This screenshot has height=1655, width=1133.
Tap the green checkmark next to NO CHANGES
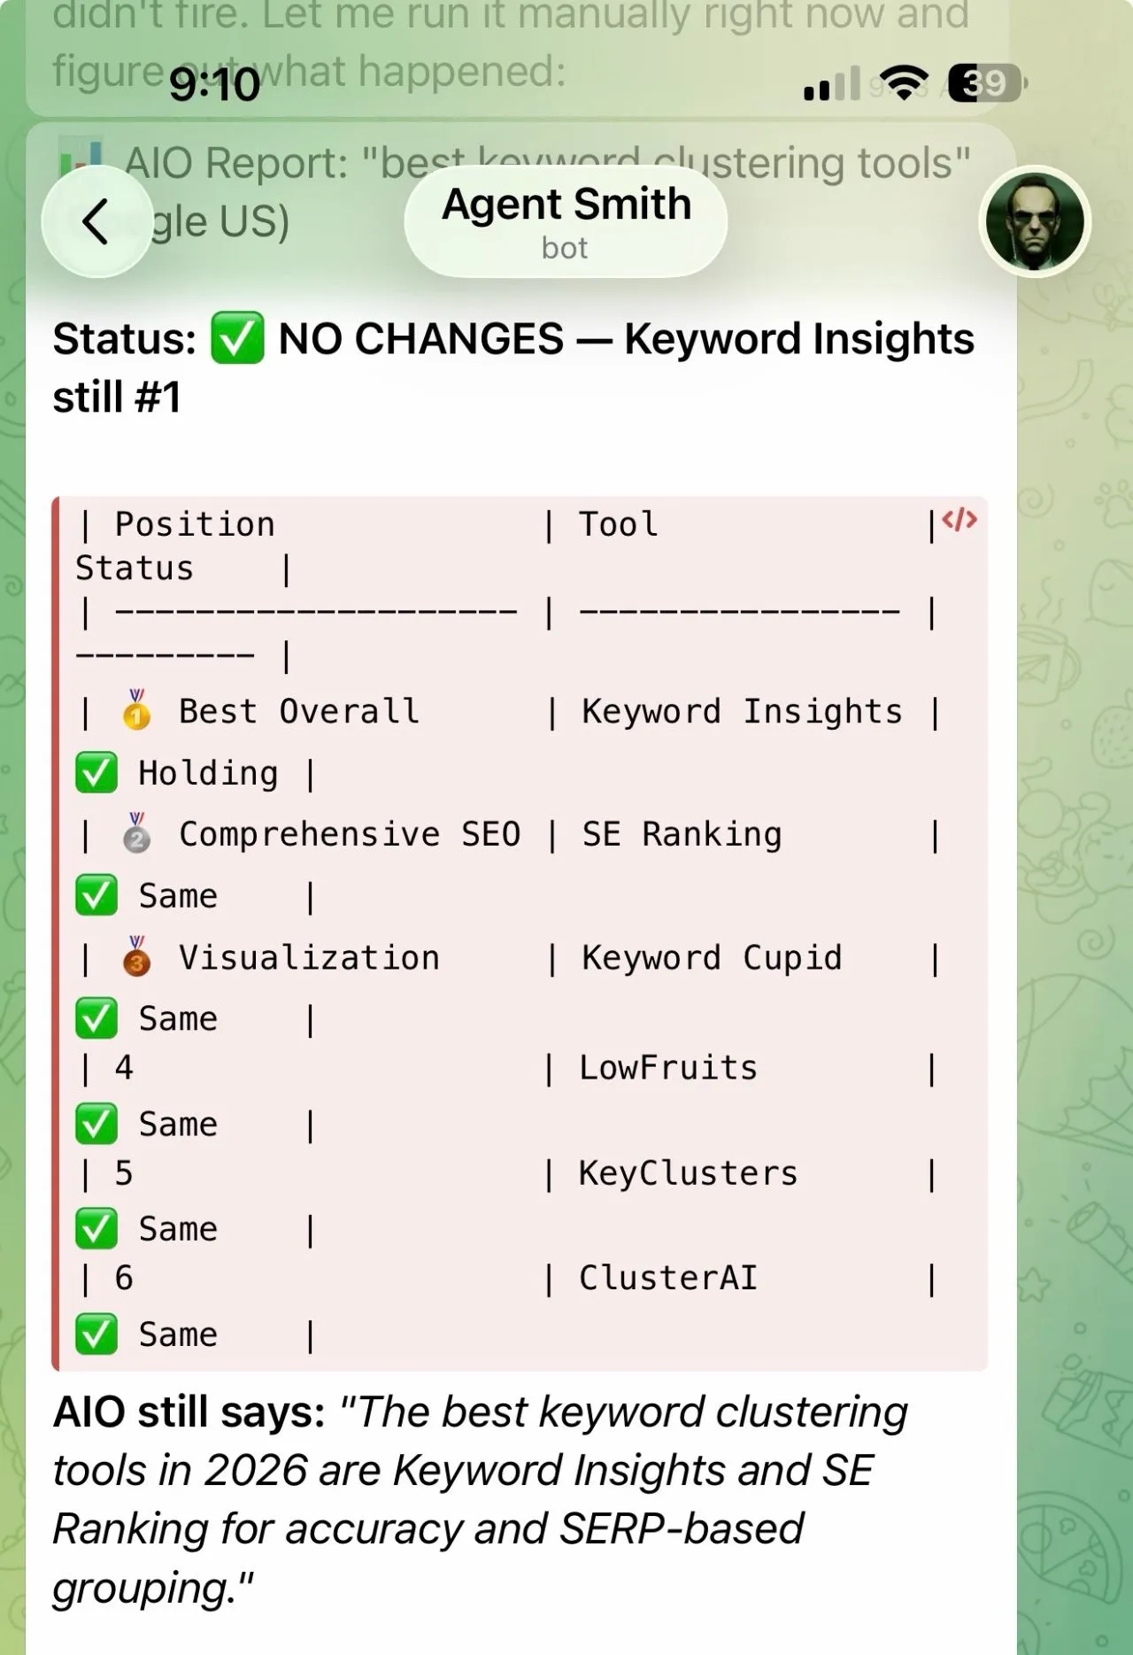237,337
